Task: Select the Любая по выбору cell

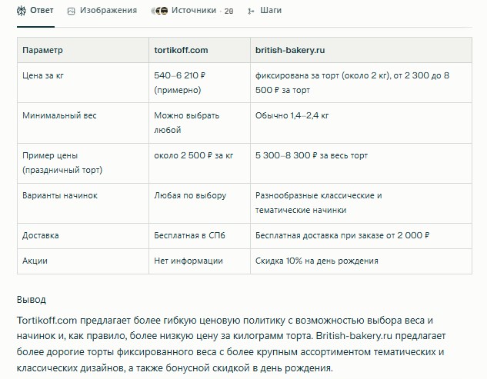Action: click(199, 203)
